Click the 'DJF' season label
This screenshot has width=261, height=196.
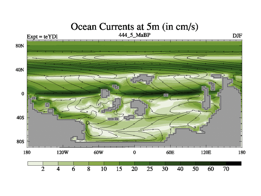click(237, 36)
